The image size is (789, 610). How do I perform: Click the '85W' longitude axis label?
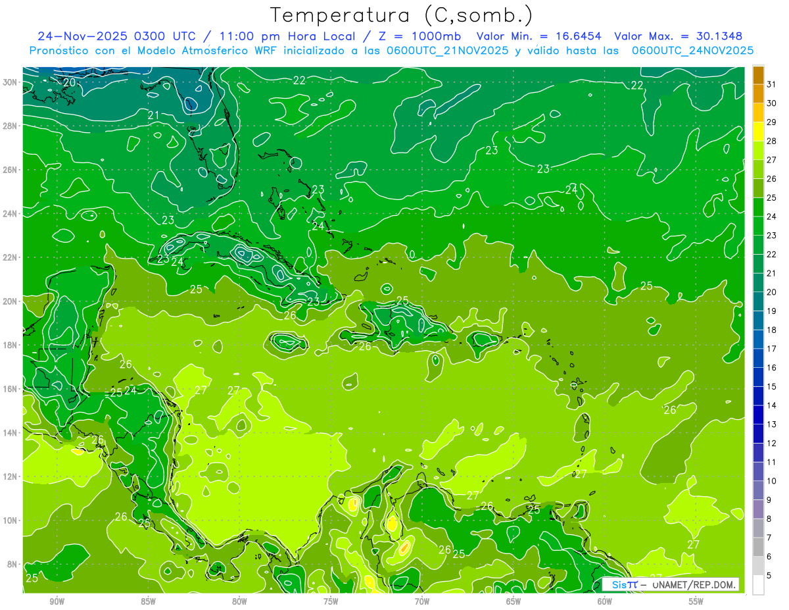[x=149, y=601]
